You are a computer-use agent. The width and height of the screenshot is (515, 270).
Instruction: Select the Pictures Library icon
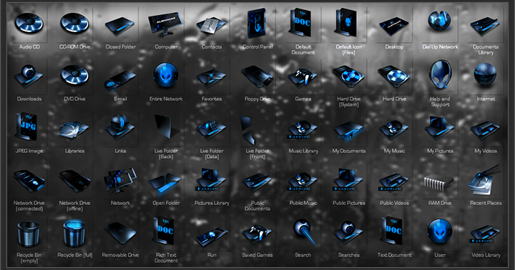[211, 180]
